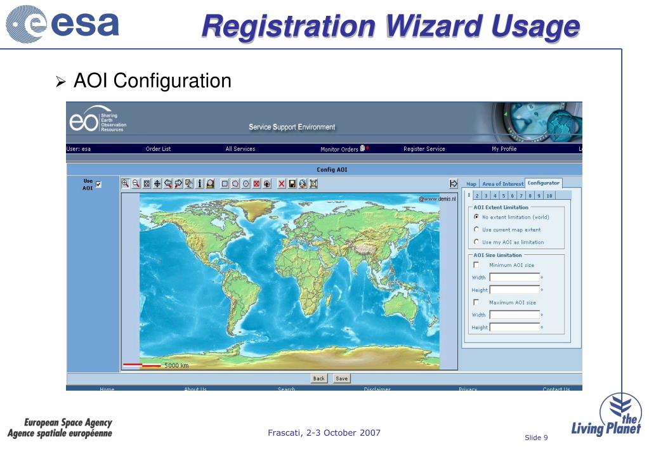This screenshot has width=649, height=449.
Task: Select the zoom in magnifier tool
Action: click(125, 183)
